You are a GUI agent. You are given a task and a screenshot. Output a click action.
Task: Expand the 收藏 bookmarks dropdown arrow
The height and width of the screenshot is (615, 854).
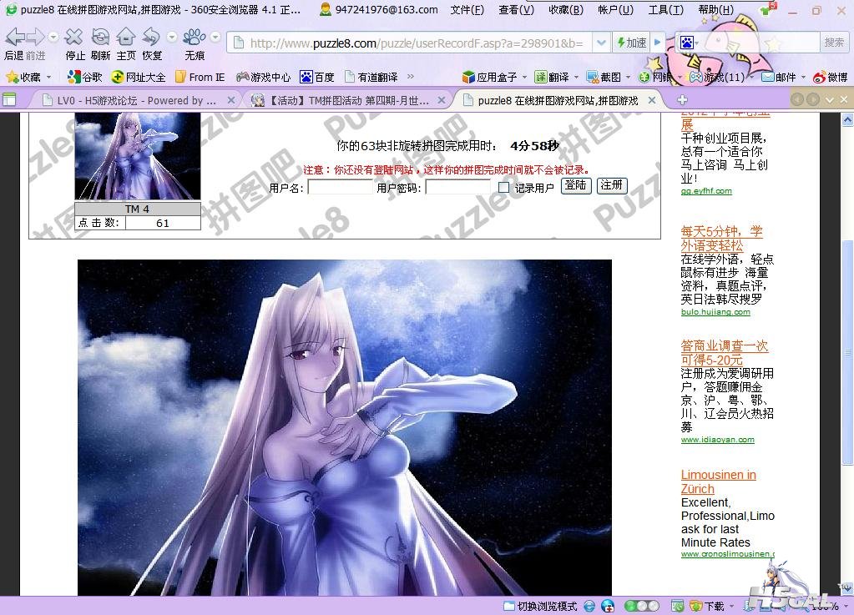point(49,78)
